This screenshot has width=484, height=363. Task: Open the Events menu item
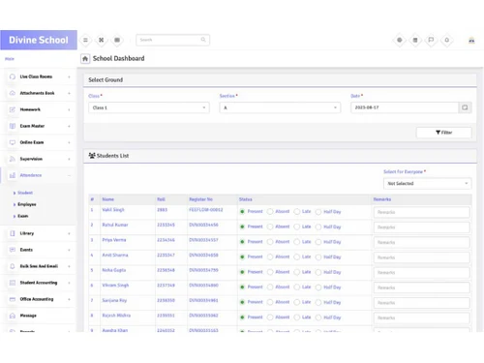point(26,250)
